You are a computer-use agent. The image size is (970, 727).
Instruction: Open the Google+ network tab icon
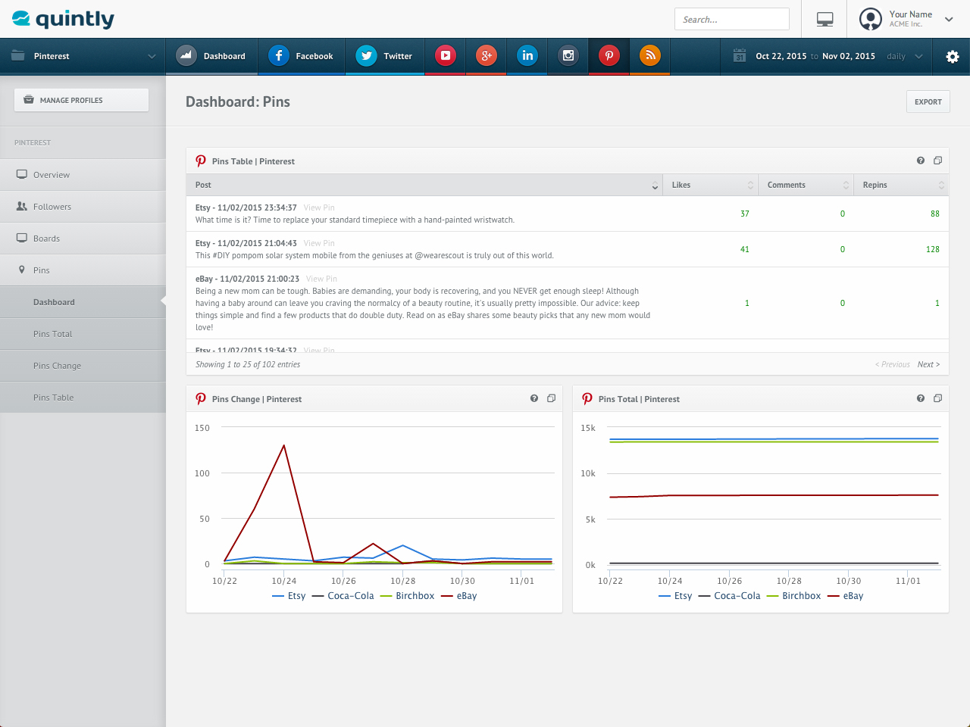click(487, 55)
